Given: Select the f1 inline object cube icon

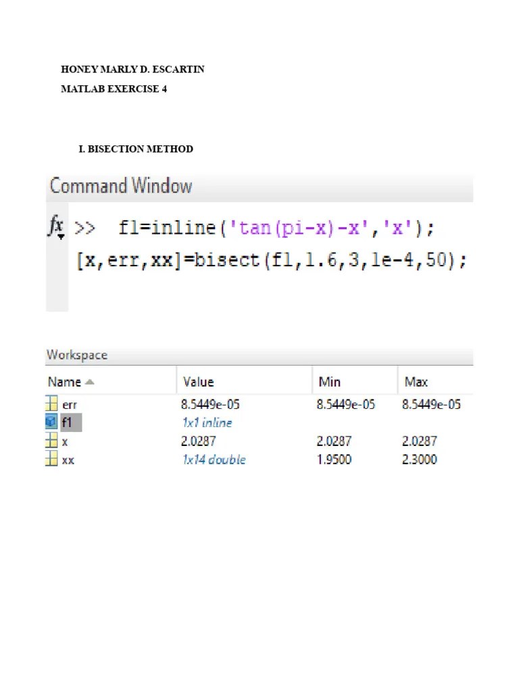Looking at the screenshot, I should (51, 422).
